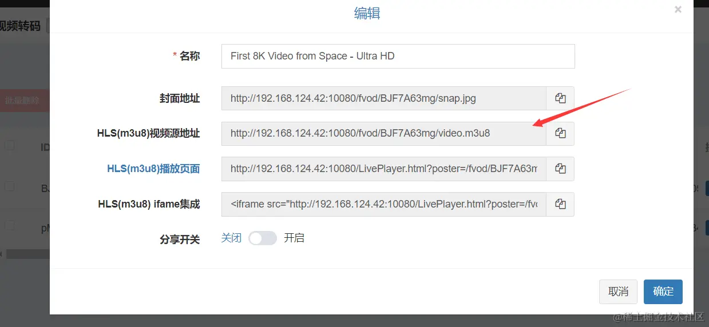709x327 pixels.
Task: Select the 关闭 label of share switch
Action: [x=231, y=238]
